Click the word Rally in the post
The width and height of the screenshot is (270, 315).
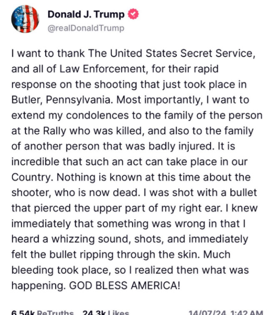click(x=55, y=131)
